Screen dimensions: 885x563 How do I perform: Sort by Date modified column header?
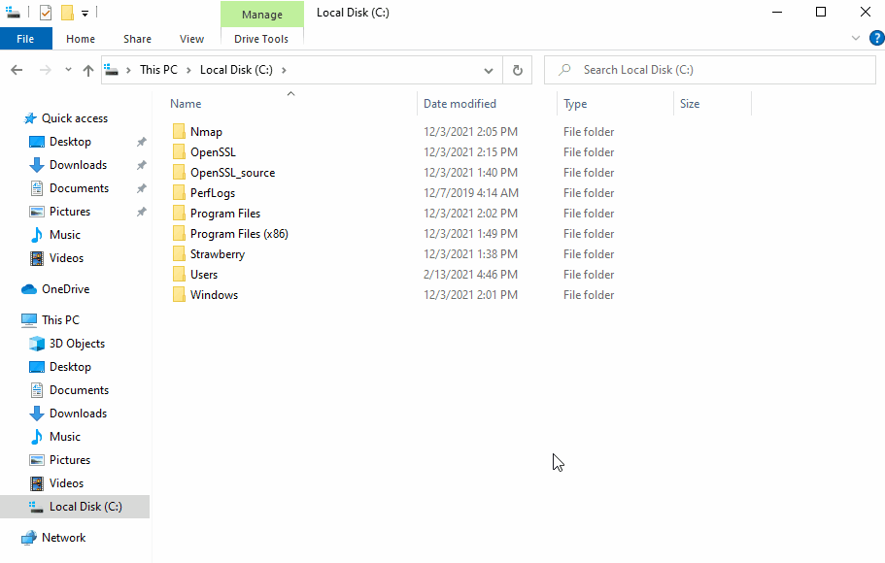[x=460, y=104]
